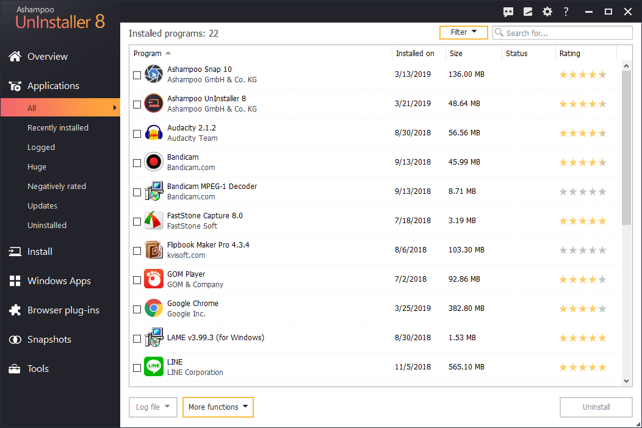Click the LINE program icon
The height and width of the screenshot is (428, 642).
(x=154, y=367)
